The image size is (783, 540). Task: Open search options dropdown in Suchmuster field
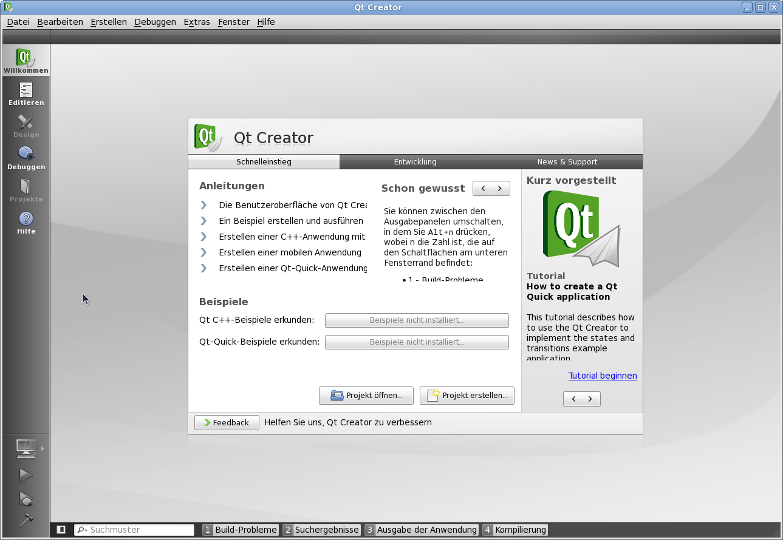coord(82,530)
